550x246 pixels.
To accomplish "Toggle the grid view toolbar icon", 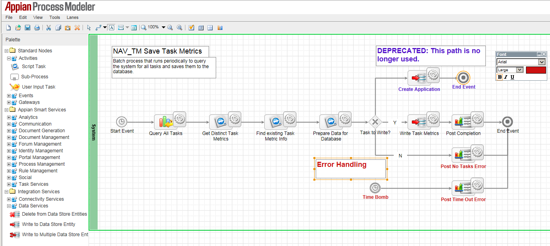I will pos(210,28).
